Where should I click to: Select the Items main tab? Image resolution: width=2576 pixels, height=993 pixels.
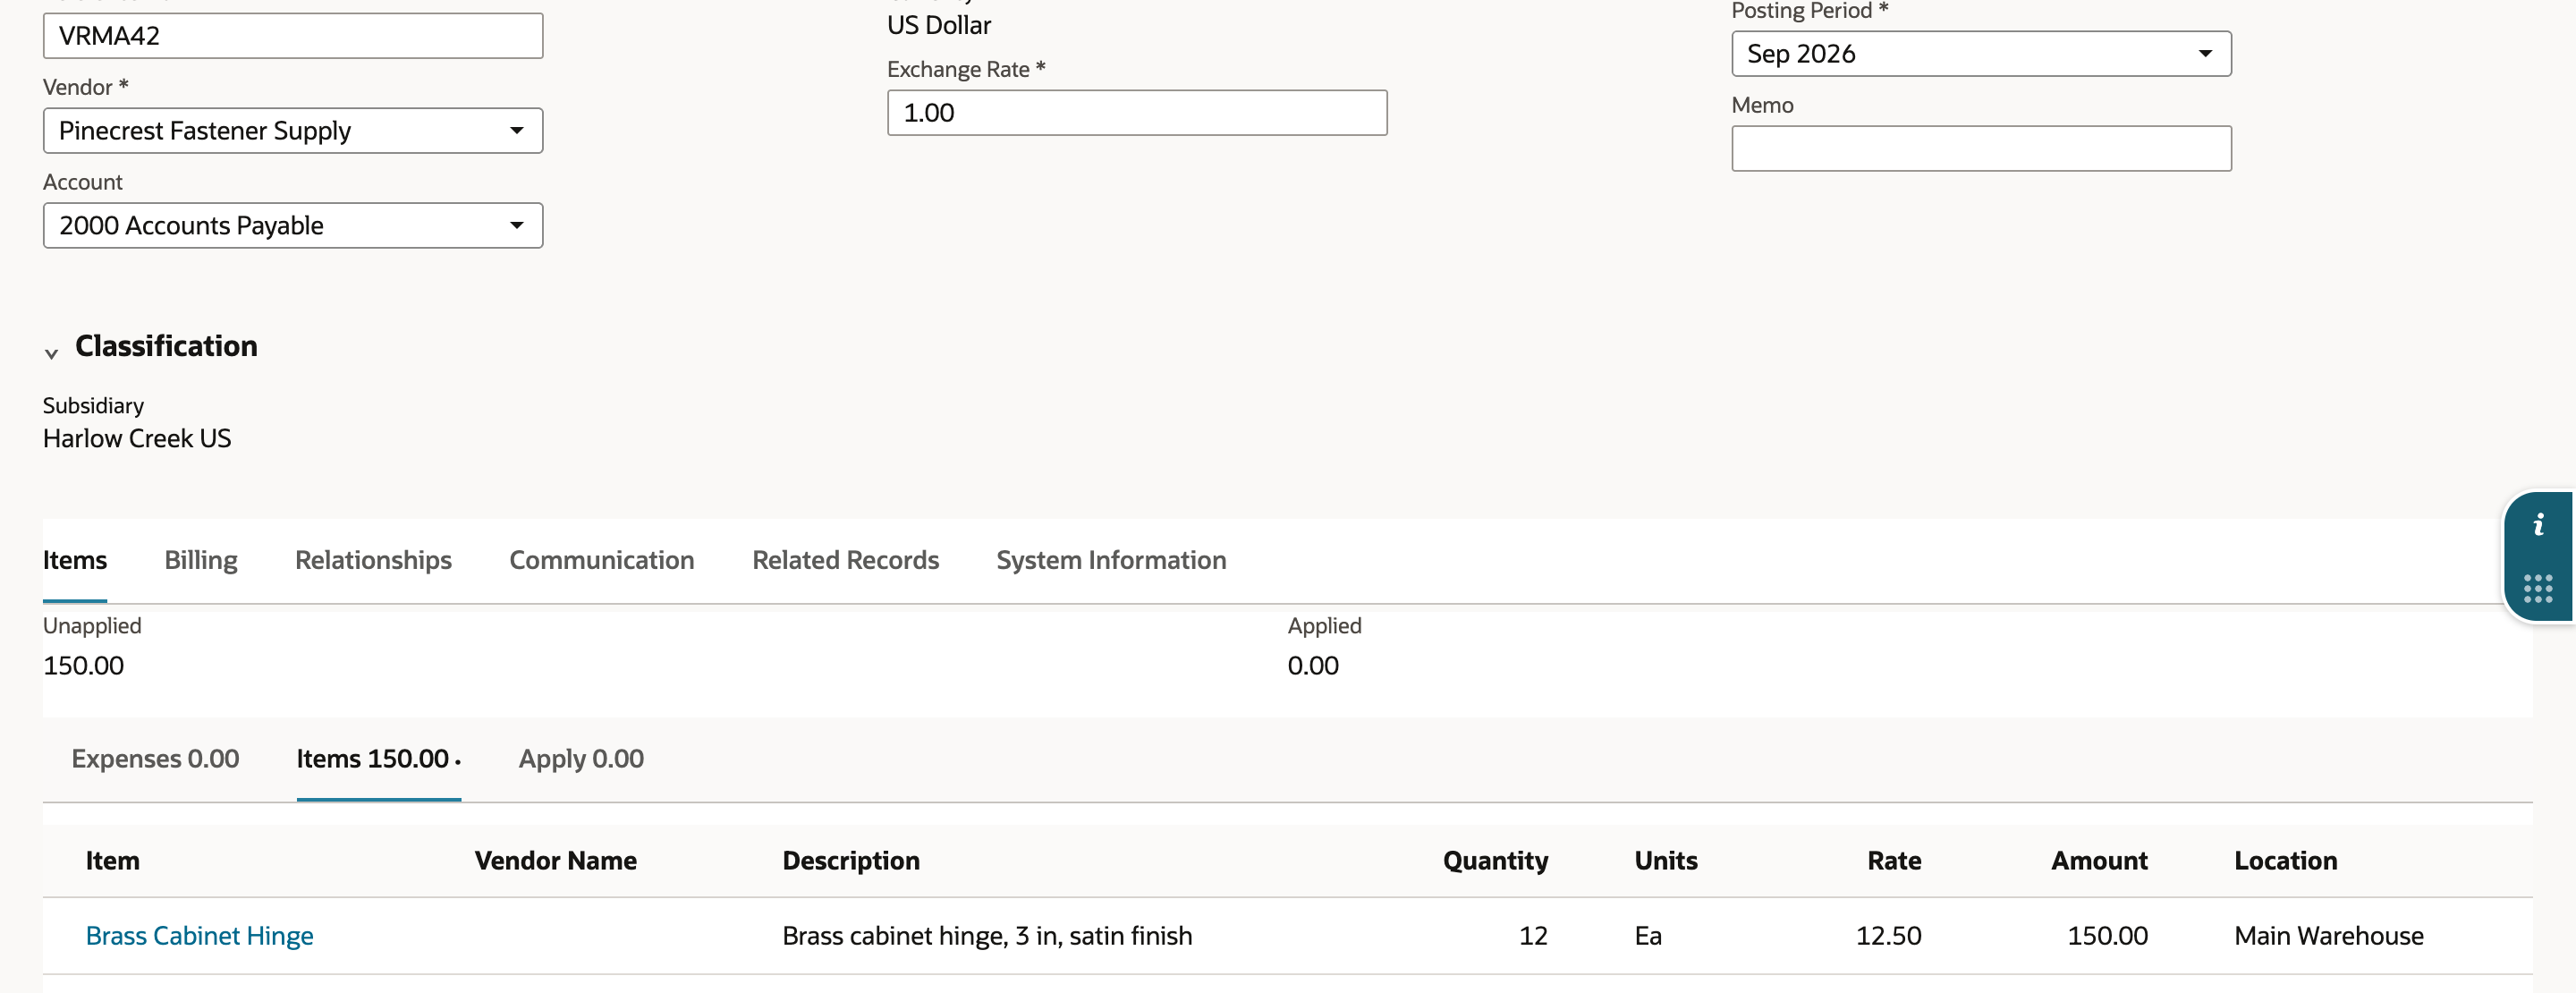click(75, 560)
